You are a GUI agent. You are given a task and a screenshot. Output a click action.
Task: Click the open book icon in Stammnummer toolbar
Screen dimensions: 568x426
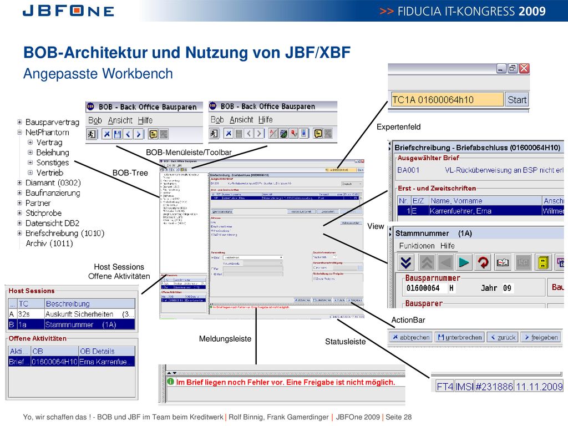point(503,262)
